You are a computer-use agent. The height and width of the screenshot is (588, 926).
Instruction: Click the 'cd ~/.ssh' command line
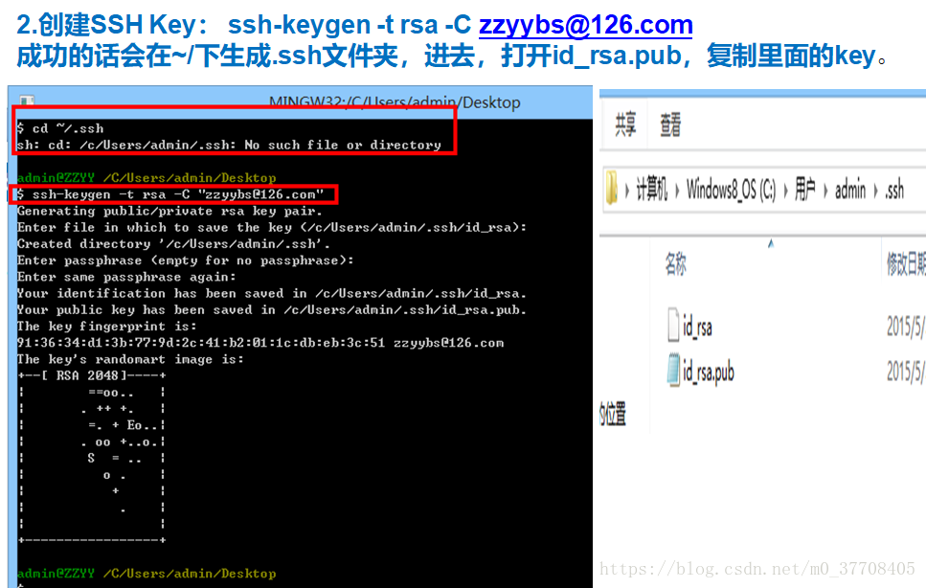click(x=60, y=128)
